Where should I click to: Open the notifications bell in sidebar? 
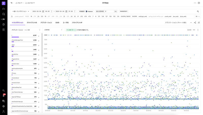(4, 96)
